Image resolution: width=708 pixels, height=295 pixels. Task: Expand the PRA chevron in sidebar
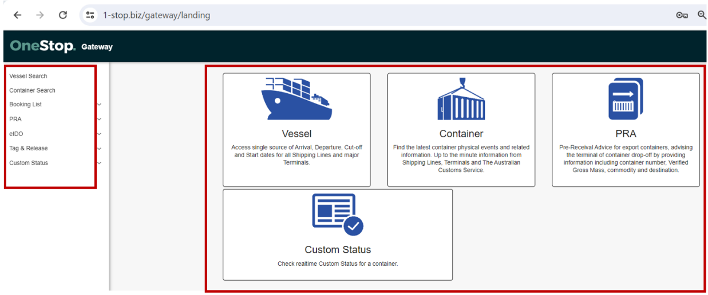point(99,119)
